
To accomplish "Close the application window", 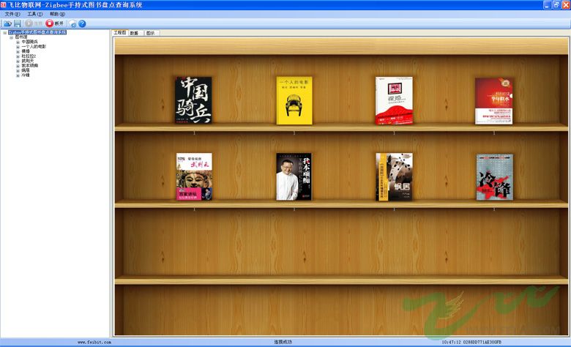I will tap(566, 4).
